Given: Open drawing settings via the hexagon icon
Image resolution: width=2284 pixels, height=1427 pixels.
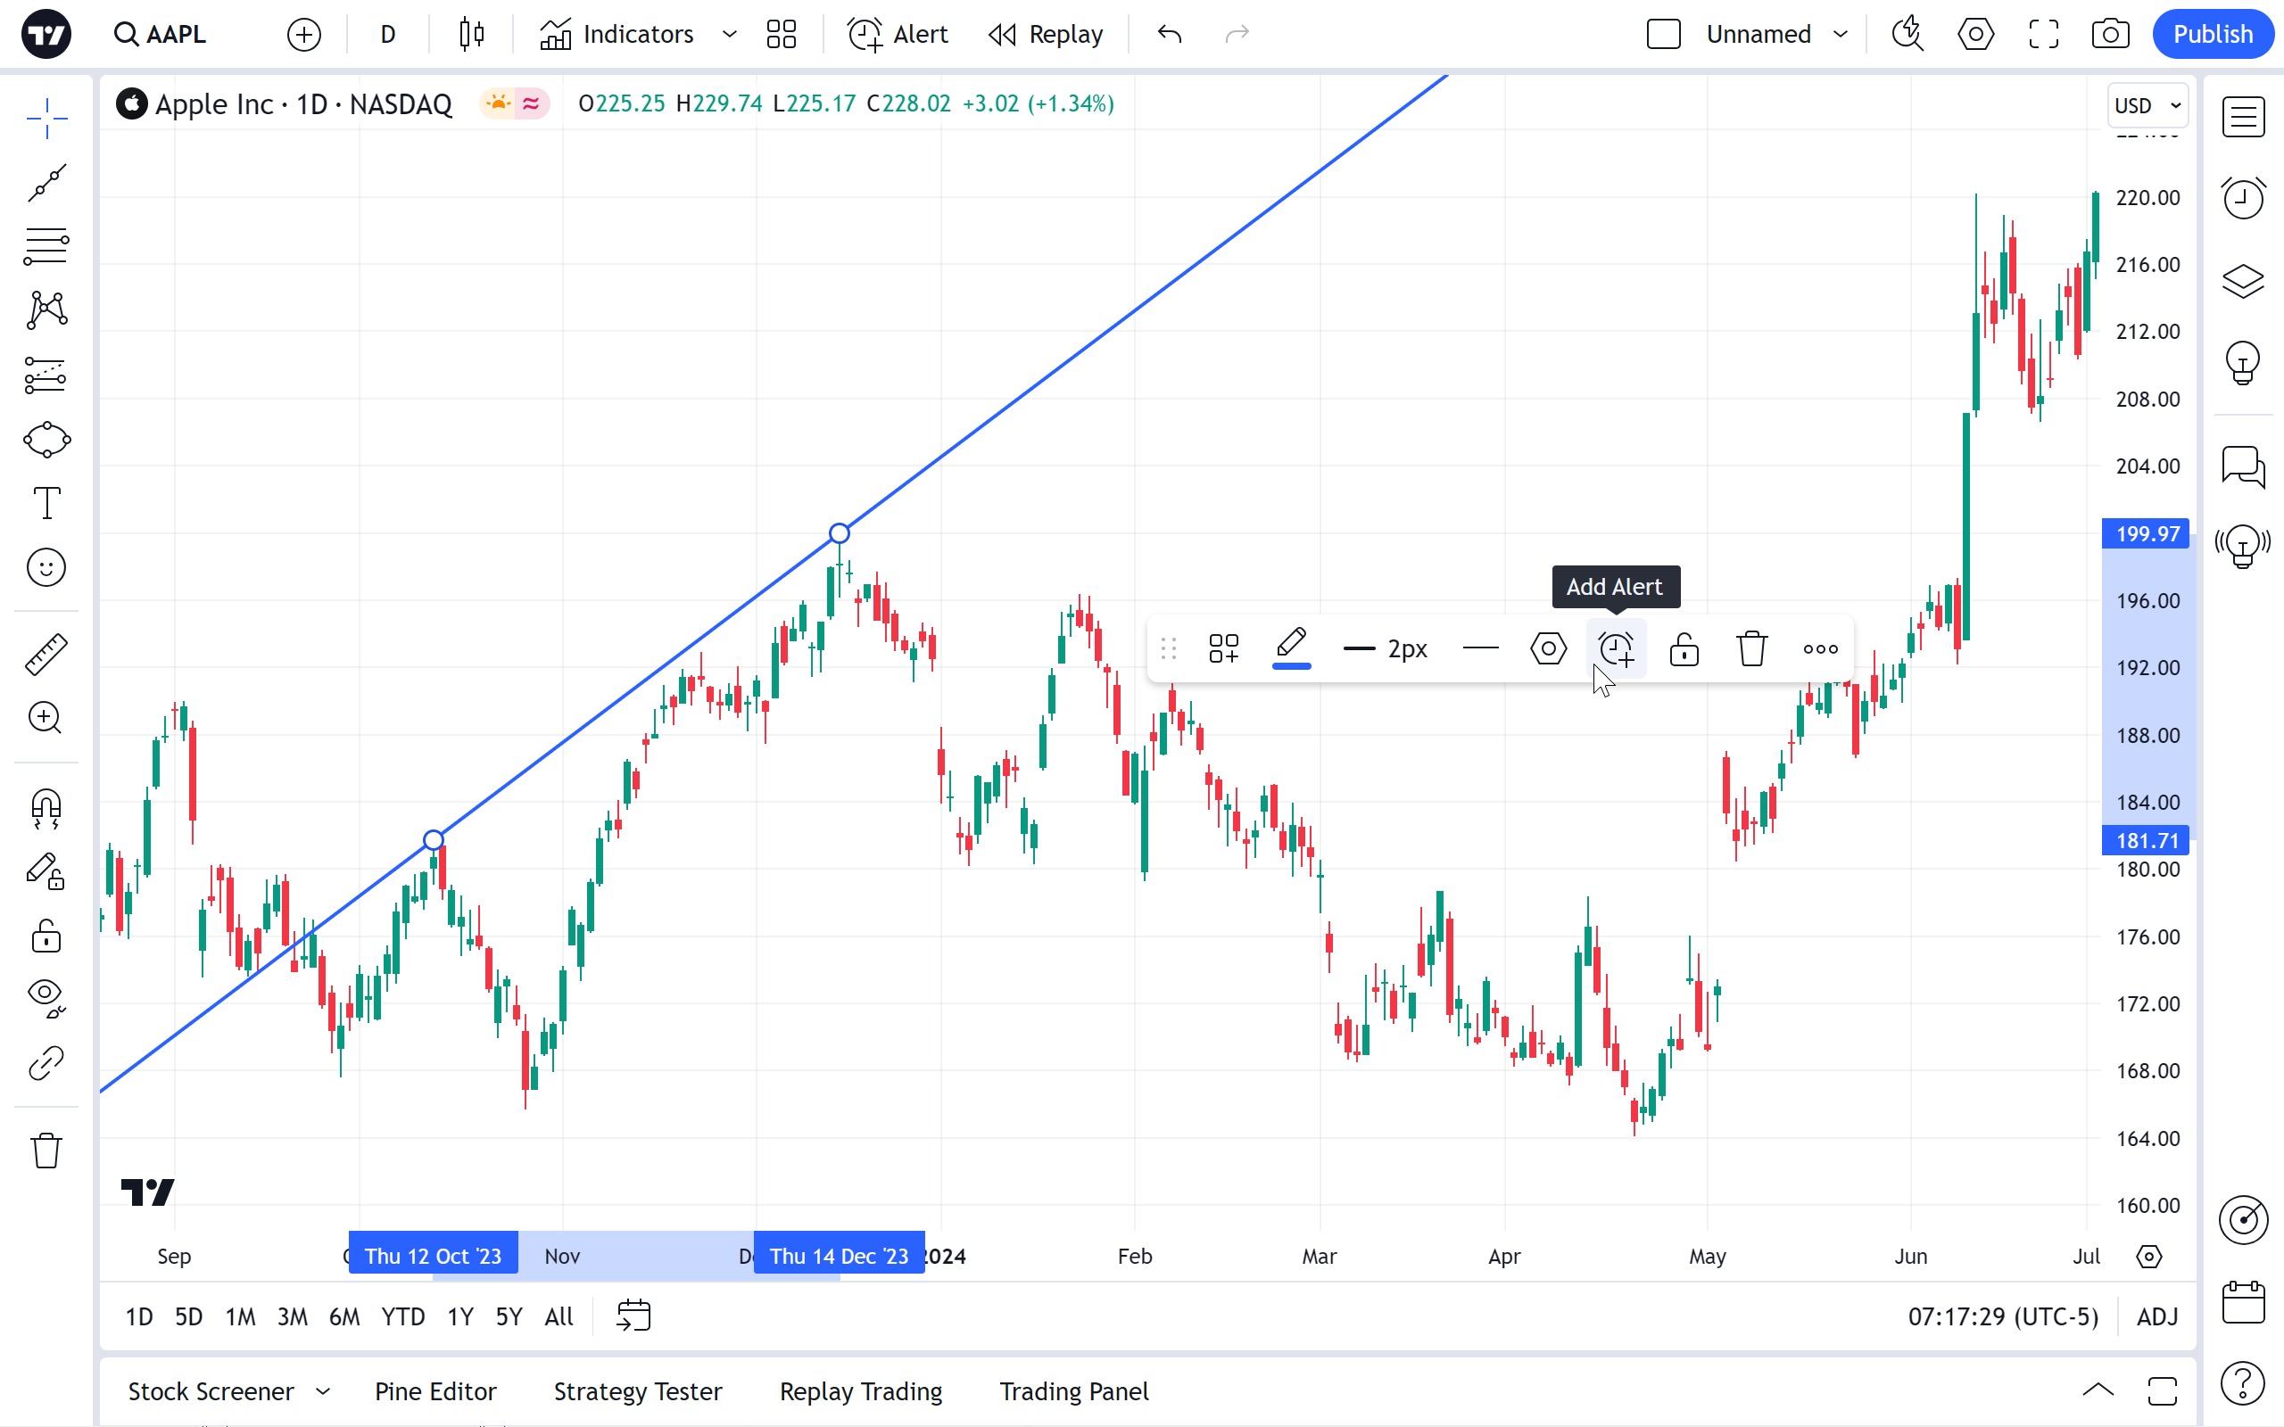Looking at the screenshot, I should 1548,649.
